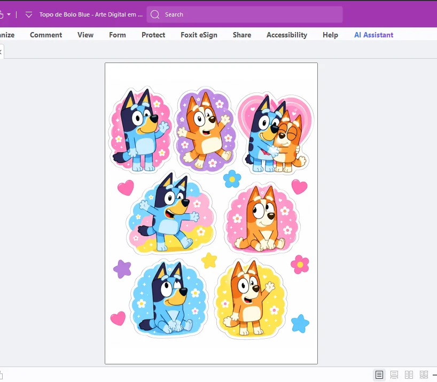Screen dimensions: 437x382
Task: Switch to Single Page view mode
Action: point(379,375)
